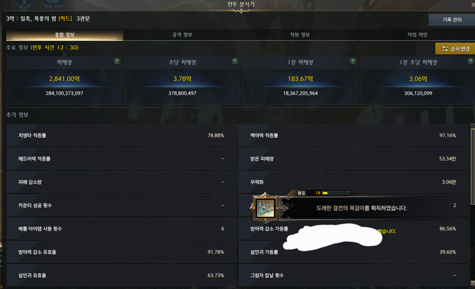Click the scrollbar up arrow
Screen dimensions: 475x289
click(473, 126)
